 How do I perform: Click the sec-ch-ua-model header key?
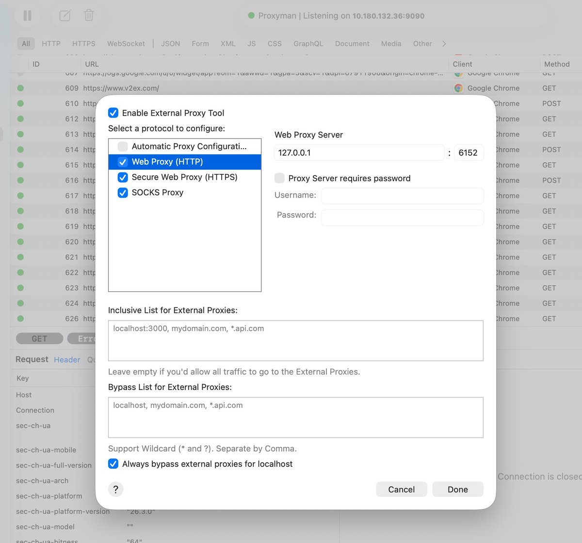[45, 526]
